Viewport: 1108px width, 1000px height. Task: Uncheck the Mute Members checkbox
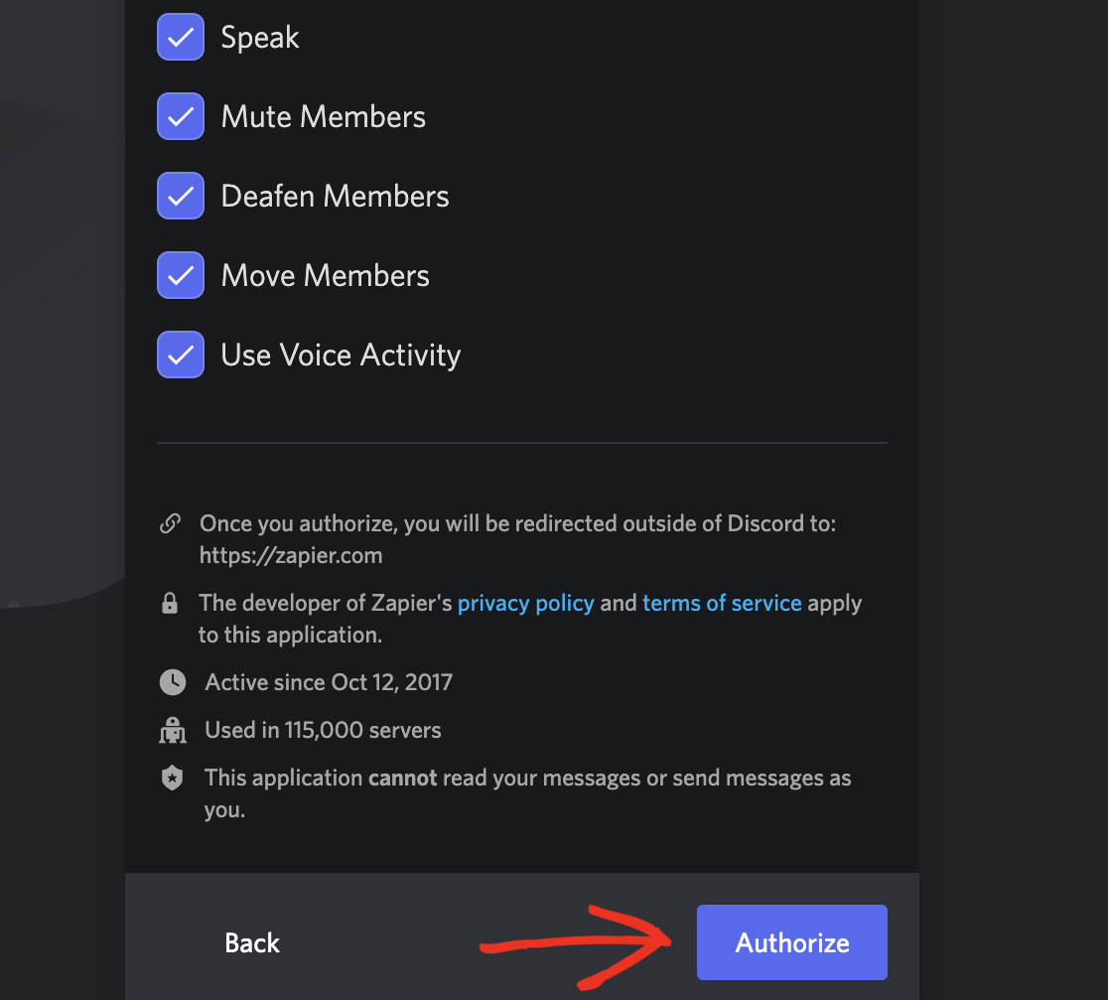tap(181, 116)
